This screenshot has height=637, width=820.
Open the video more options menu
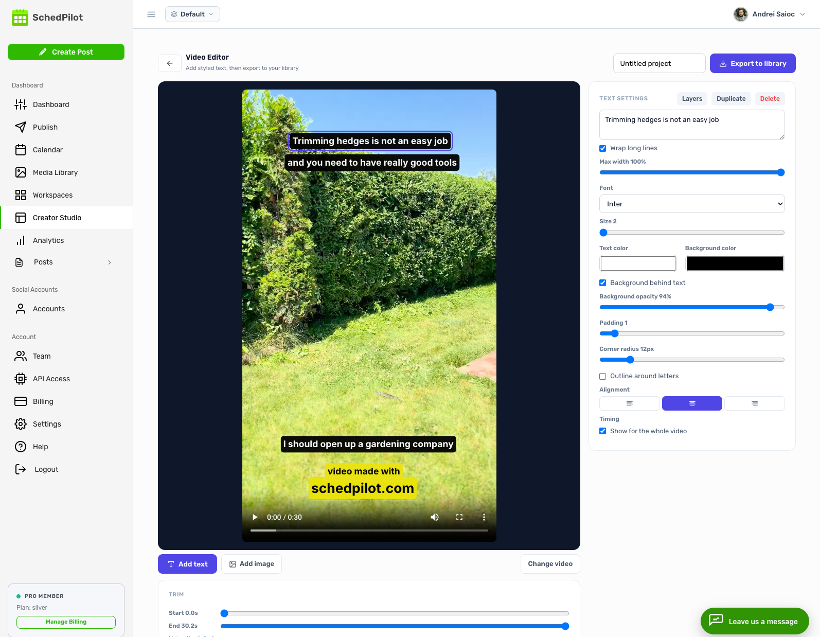click(x=484, y=517)
